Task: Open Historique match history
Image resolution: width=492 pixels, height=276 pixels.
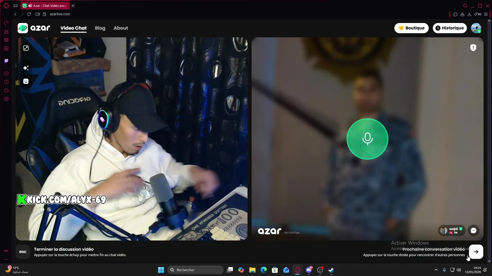Action: (450, 28)
